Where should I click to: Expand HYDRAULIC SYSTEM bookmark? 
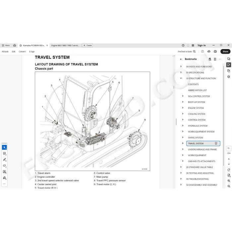183,126
